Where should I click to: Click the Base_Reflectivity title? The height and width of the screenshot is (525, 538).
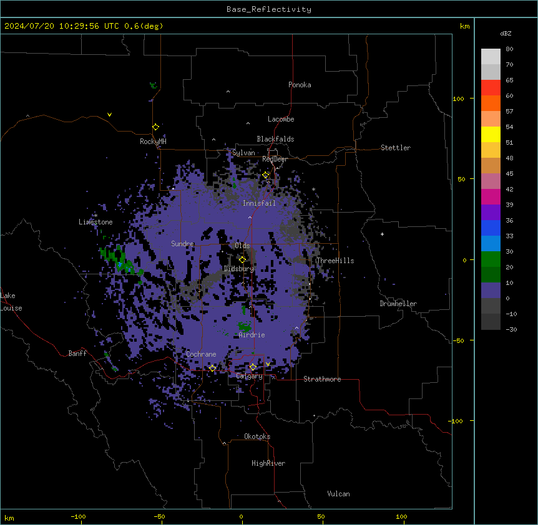click(269, 9)
